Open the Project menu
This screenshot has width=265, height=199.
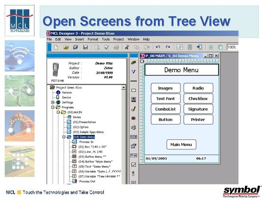coord(119,39)
